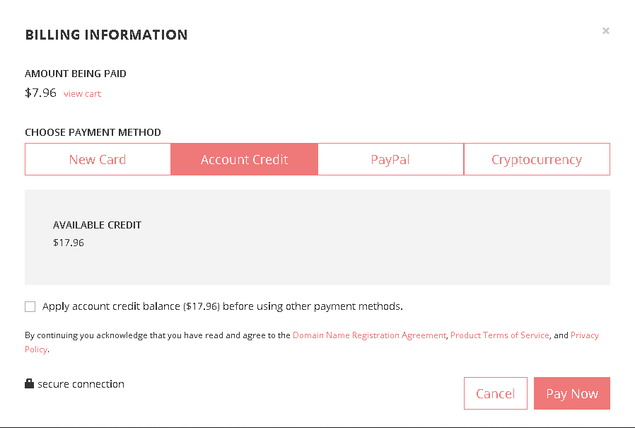Screen dimensions: 635x428
Task: Close the Billing Information dialog
Action: coord(606,31)
